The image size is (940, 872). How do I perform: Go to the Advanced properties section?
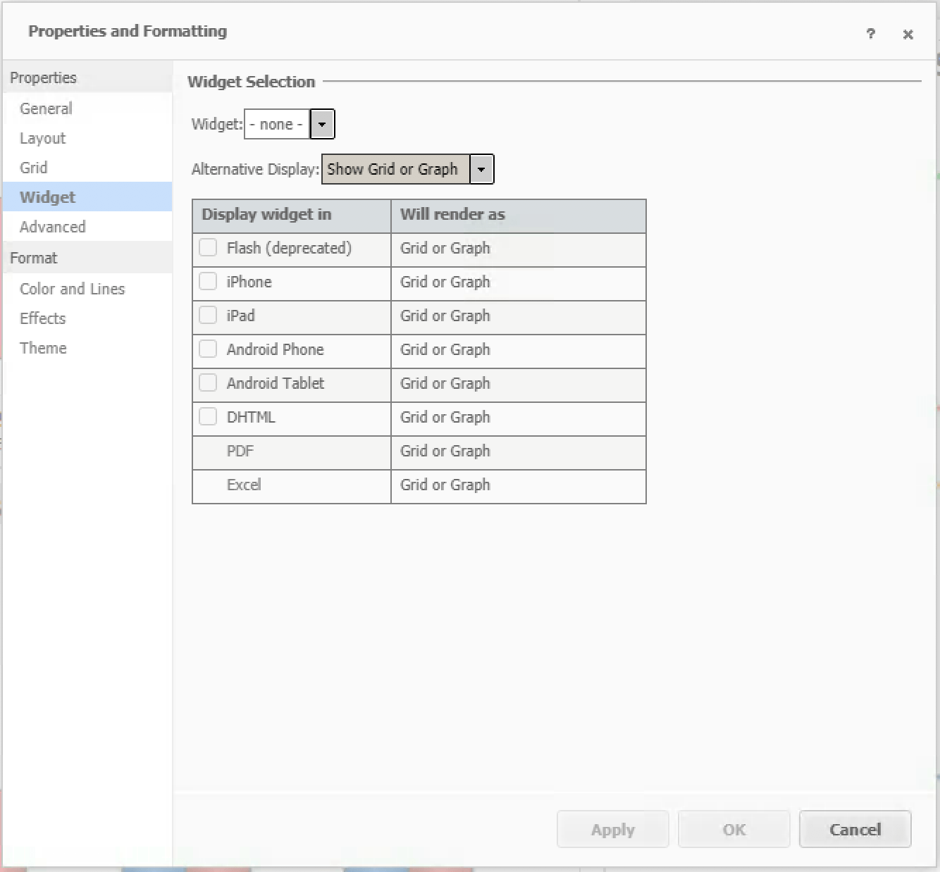(x=53, y=228)
